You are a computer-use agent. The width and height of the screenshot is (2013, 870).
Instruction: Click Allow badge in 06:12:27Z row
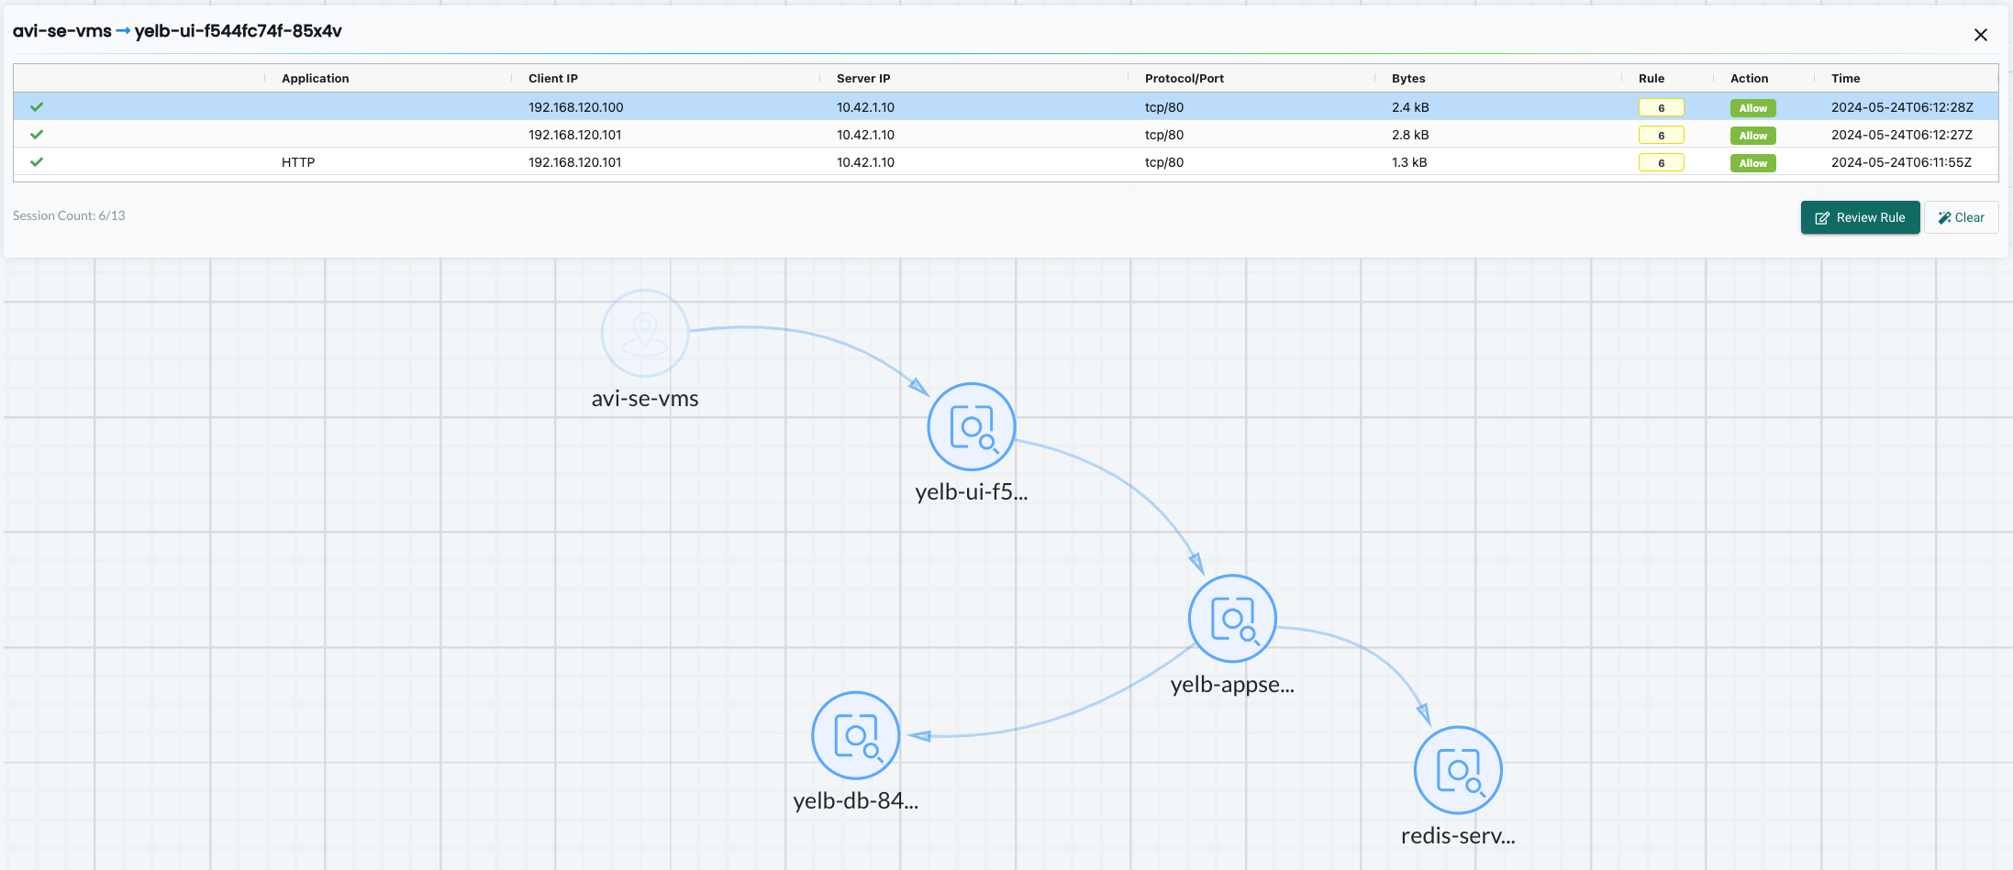click(1752, 136)
